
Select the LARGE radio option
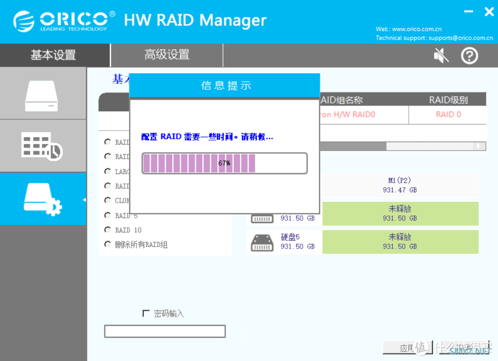point(107,171)
